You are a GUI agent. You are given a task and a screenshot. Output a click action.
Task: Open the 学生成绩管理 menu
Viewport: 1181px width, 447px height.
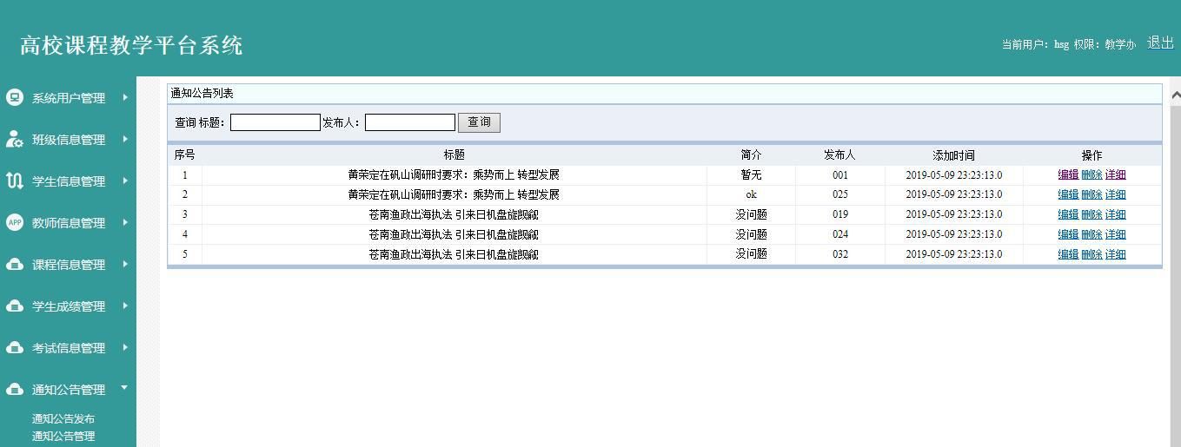pyautogui.click(x=68, y=306)
